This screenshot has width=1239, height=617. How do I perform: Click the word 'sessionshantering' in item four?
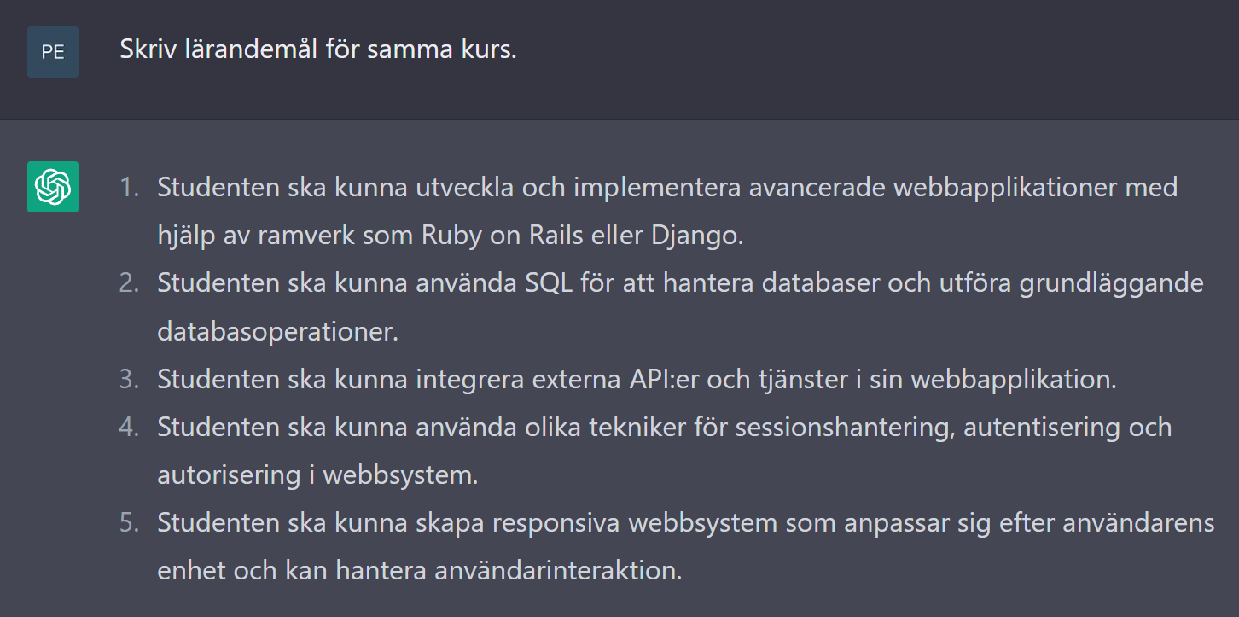(842, 427)
